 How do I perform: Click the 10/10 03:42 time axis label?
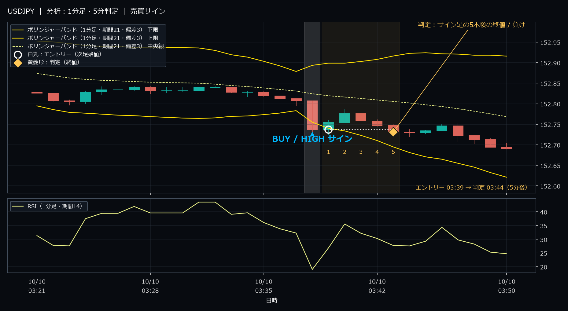[x=377, y=286]
